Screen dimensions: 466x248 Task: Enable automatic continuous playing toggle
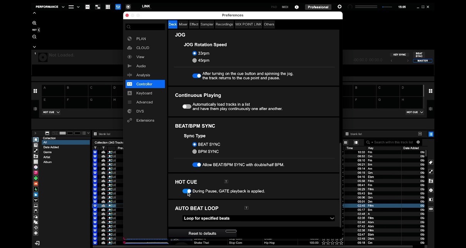(187, 107)
